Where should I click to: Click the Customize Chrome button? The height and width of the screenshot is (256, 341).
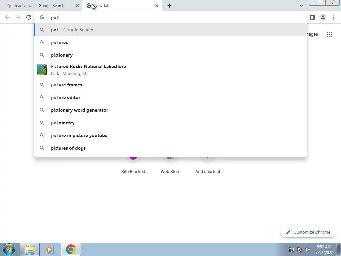coord(308,232)
